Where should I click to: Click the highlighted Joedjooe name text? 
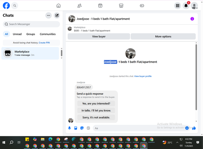point(110,62)
